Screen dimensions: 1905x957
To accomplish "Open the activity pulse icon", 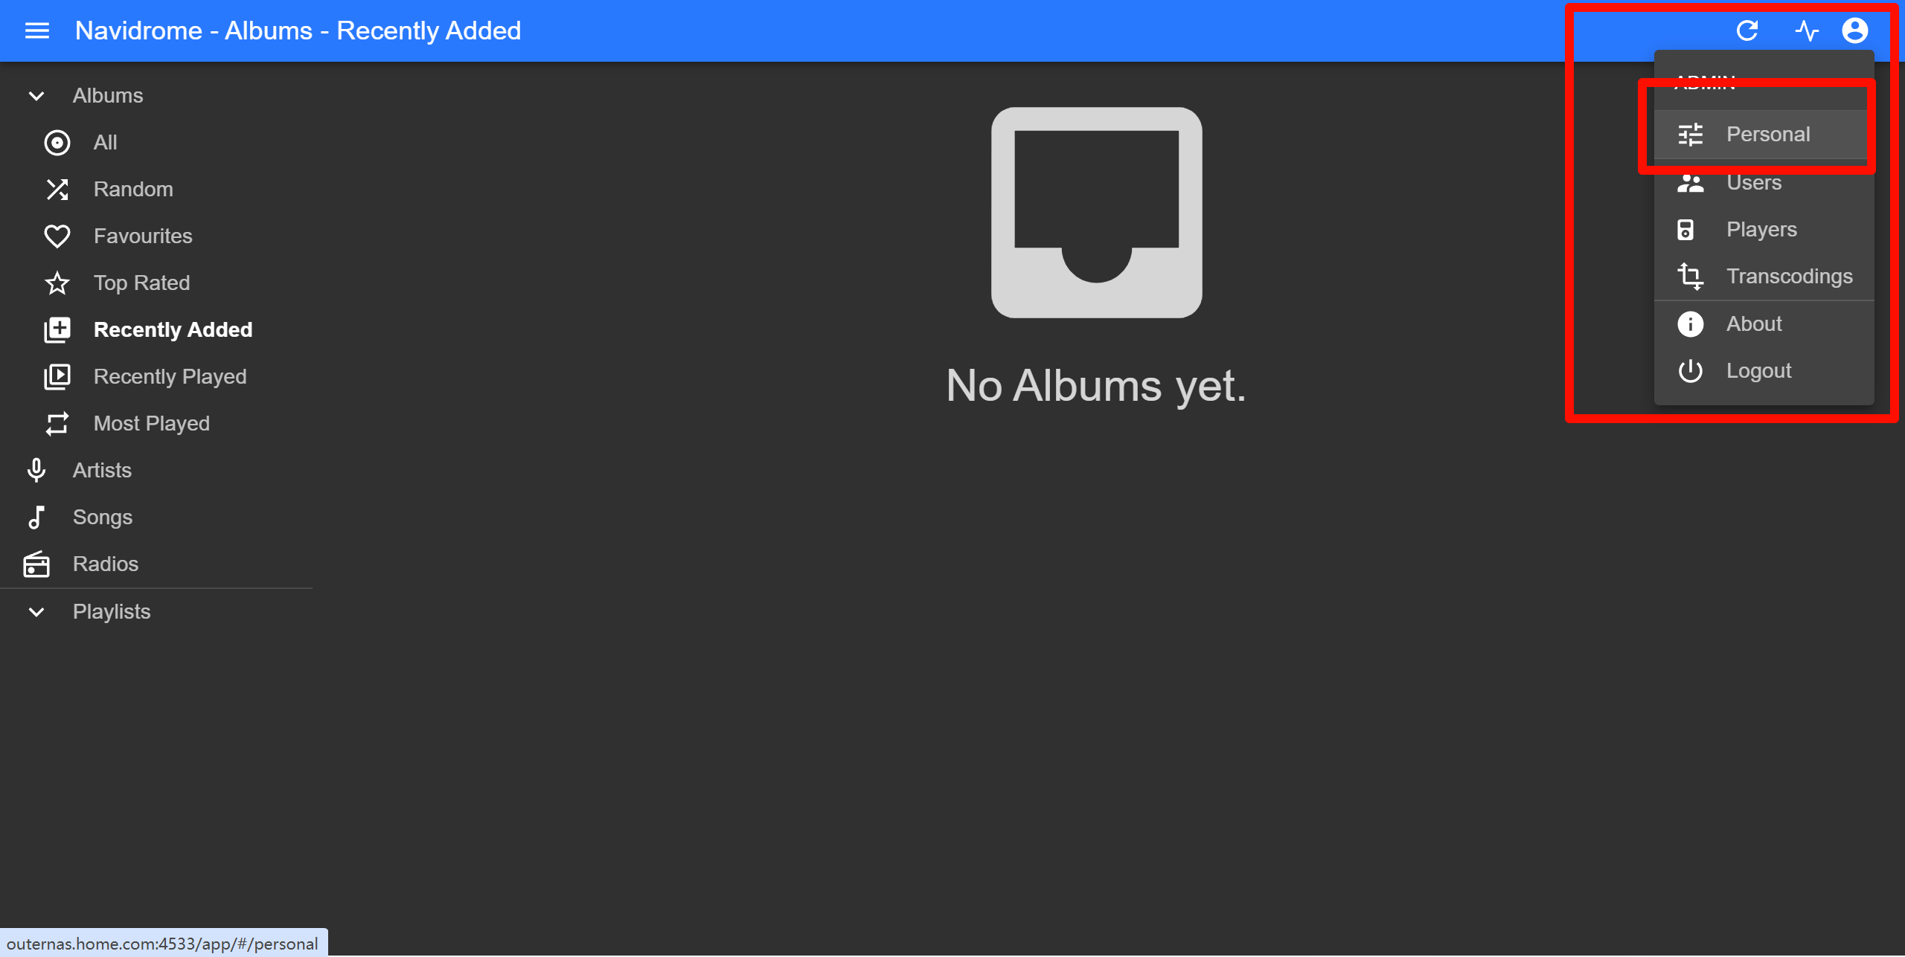I will click(1807, 30).
